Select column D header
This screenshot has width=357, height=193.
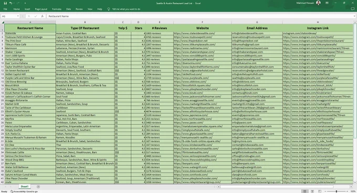138,22
